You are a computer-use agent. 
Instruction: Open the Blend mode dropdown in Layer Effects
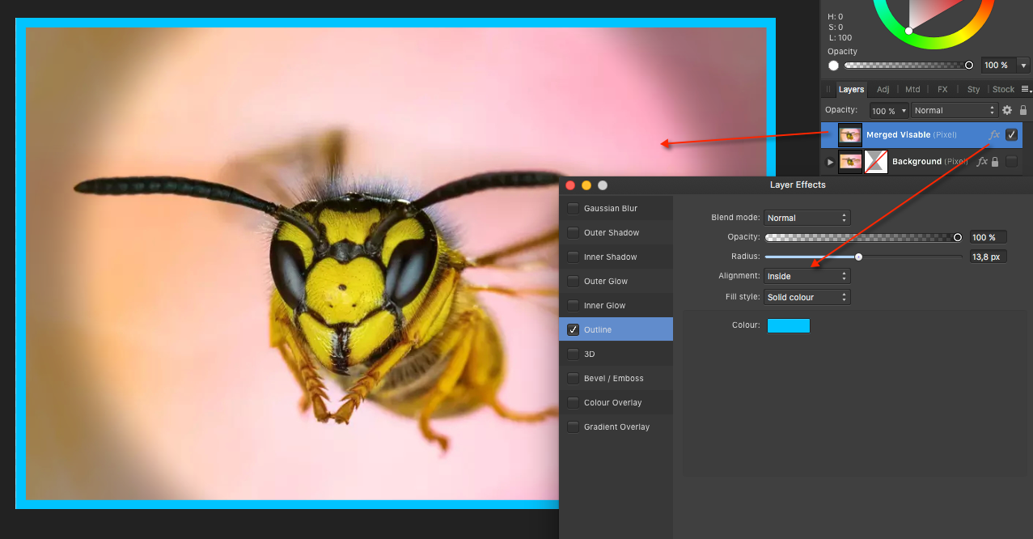pyautogui.click(x=807, y=217)
